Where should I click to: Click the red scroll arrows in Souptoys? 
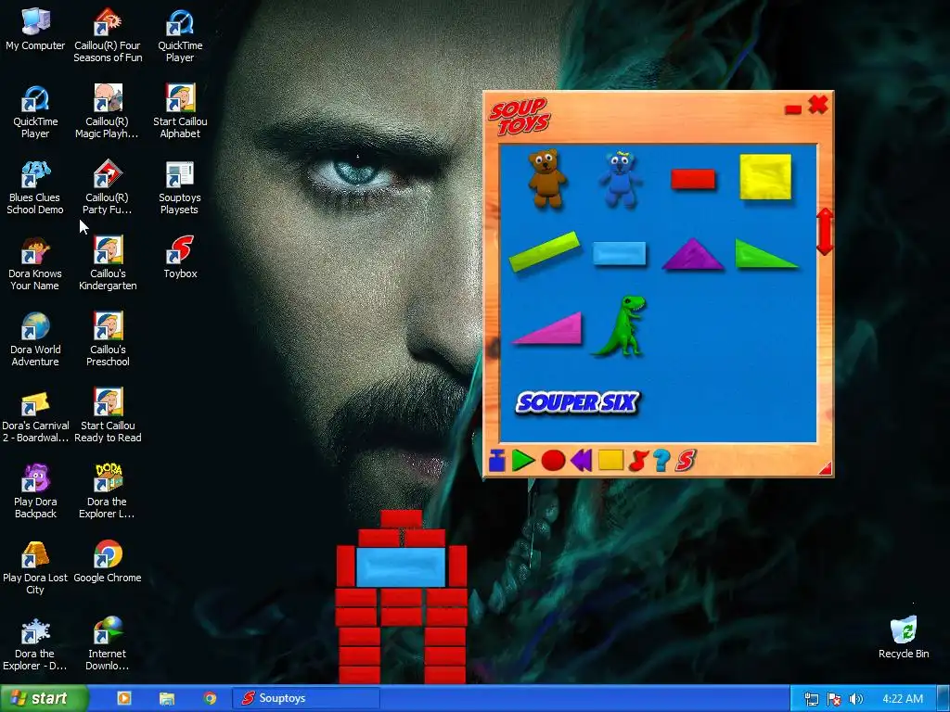824,231
